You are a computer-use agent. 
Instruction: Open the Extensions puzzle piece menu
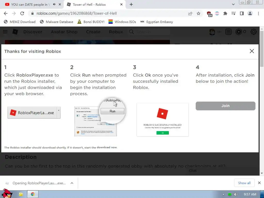[225, 13]
